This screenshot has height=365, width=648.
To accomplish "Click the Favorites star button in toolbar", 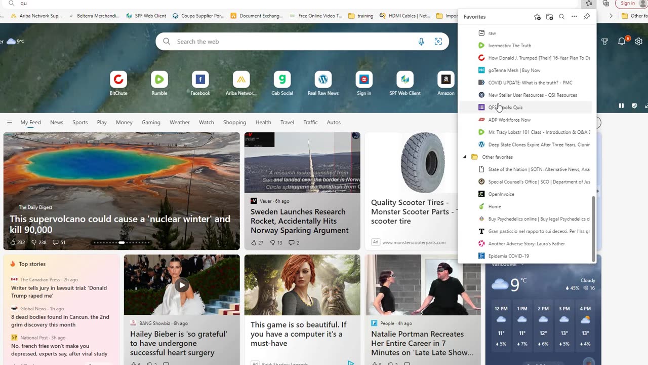I will 589,3.
